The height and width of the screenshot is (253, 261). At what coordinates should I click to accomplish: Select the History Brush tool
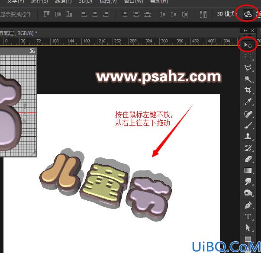coord(248,148)
